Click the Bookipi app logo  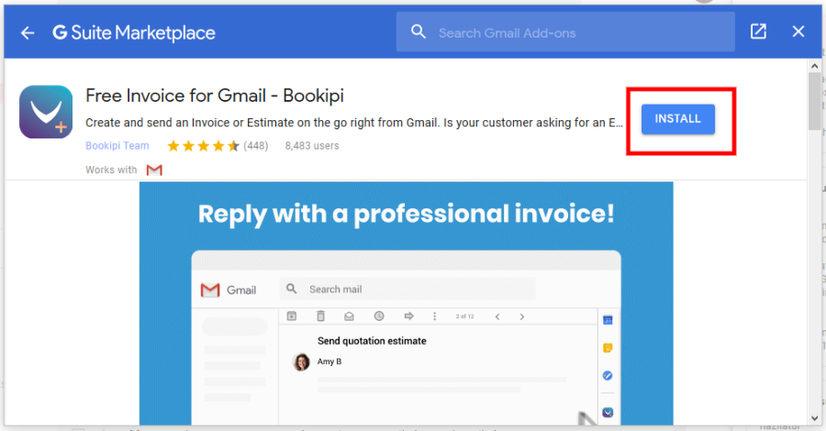pos(46,112)
